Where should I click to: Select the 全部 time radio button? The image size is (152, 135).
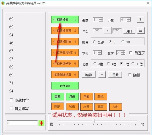click(x=94, y=42)
